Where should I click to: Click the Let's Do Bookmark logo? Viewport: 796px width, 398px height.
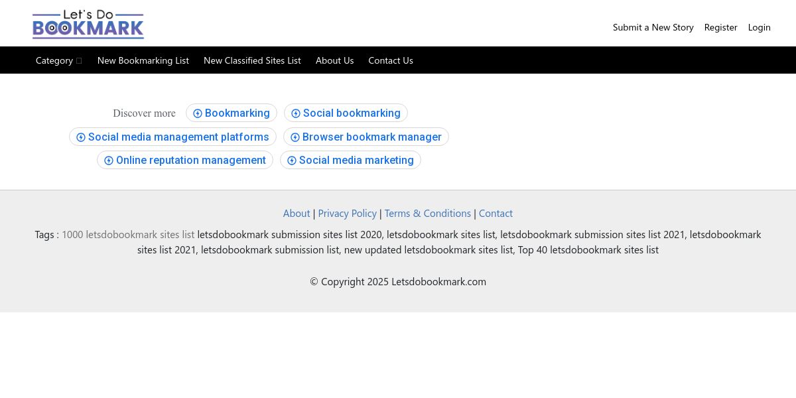click(x=88, y=24)
